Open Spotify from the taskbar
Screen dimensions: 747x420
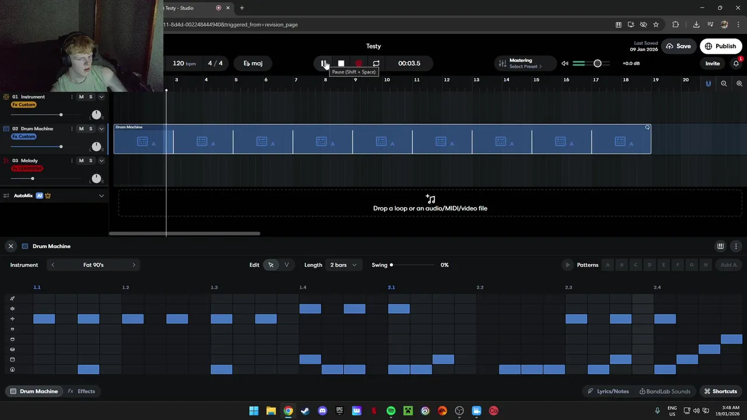[391, 411]
